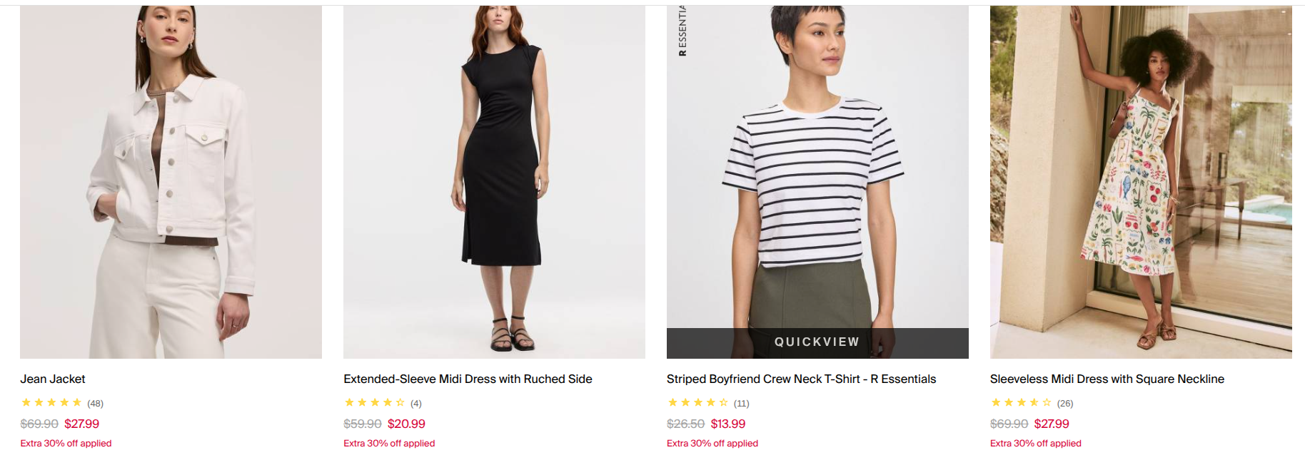Image resolution: width=1305 pixels, height=460 pixels.
Task: Click 'Extra 30% off applied' under Jean Jacket
Action: (66, 443)
